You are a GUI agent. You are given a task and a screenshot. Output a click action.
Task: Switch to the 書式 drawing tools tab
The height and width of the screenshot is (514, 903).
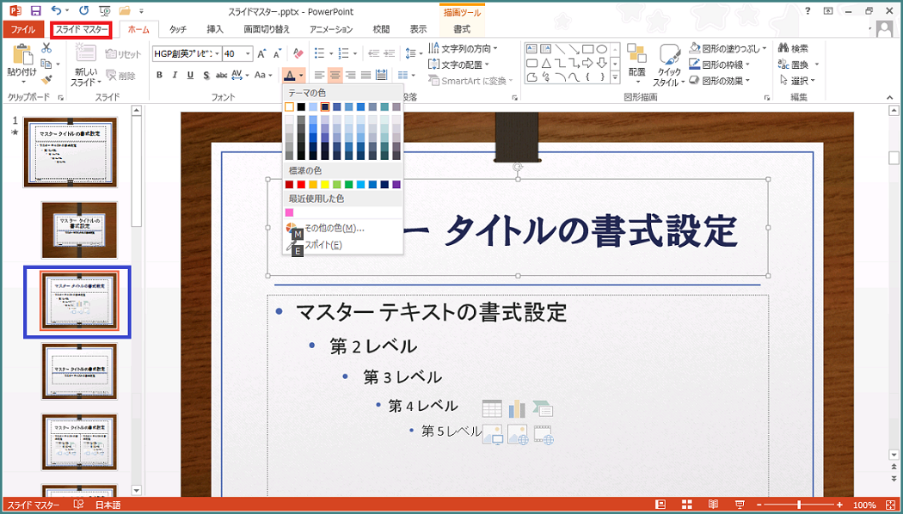(462, 29)
